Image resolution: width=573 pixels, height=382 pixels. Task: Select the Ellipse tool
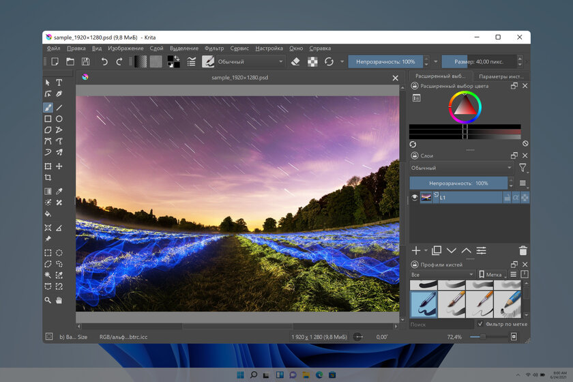[59, 119]
